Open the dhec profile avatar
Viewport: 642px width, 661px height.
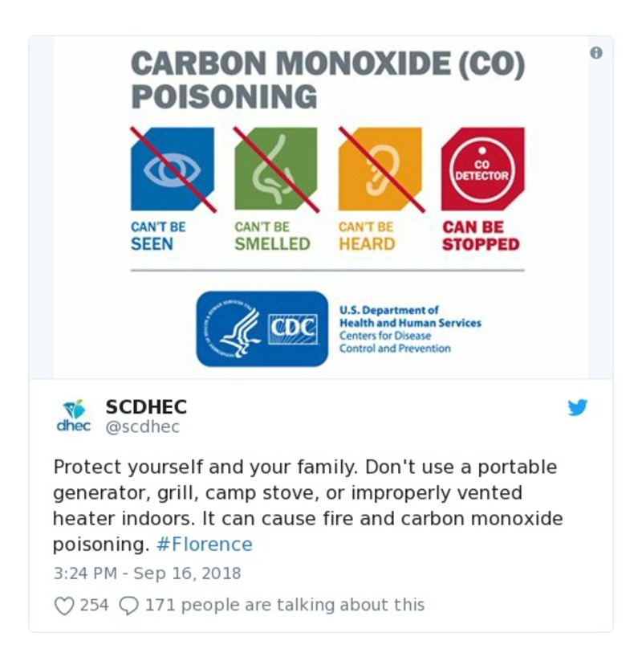(73, 415)
